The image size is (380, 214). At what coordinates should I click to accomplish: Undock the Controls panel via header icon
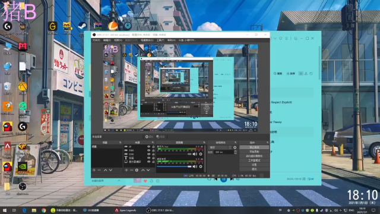coord(267,143)
